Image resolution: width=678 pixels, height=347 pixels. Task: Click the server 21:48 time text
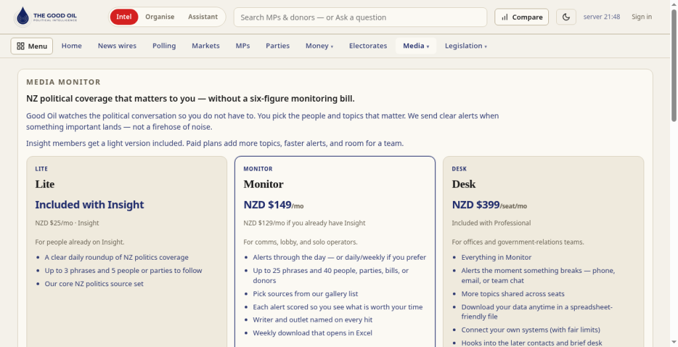click(x=601, y=17)
